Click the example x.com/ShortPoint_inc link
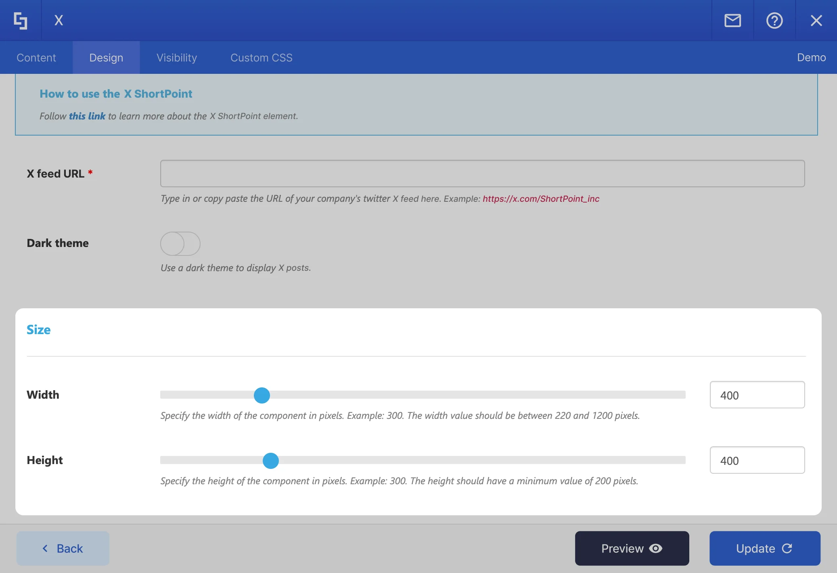The image size is (837, 573). tap(541, 199)
